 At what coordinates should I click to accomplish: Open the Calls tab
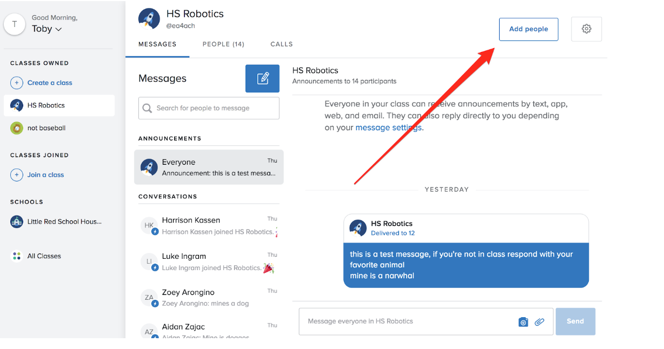(x=281, y=44)
